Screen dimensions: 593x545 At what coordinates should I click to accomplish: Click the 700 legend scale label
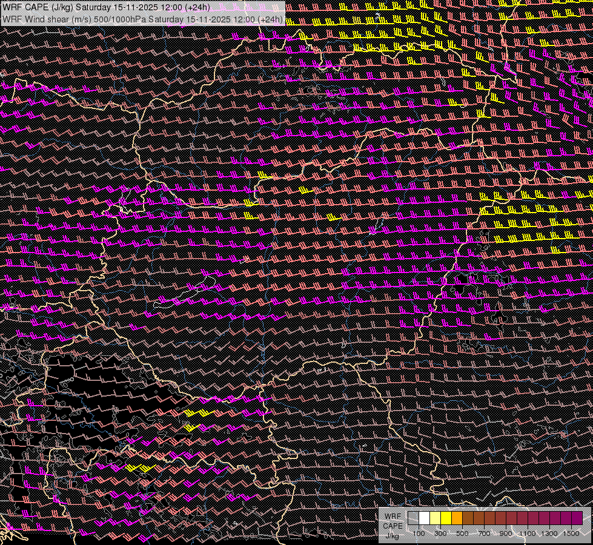coord(484,533)
